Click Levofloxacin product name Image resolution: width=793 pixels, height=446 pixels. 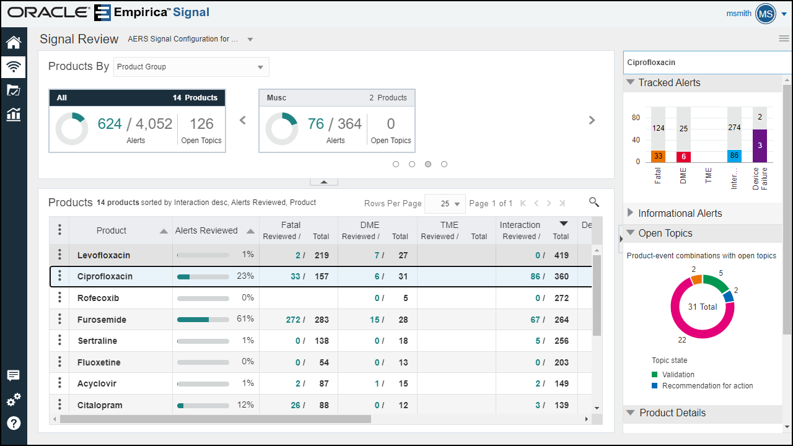point(103,255)
